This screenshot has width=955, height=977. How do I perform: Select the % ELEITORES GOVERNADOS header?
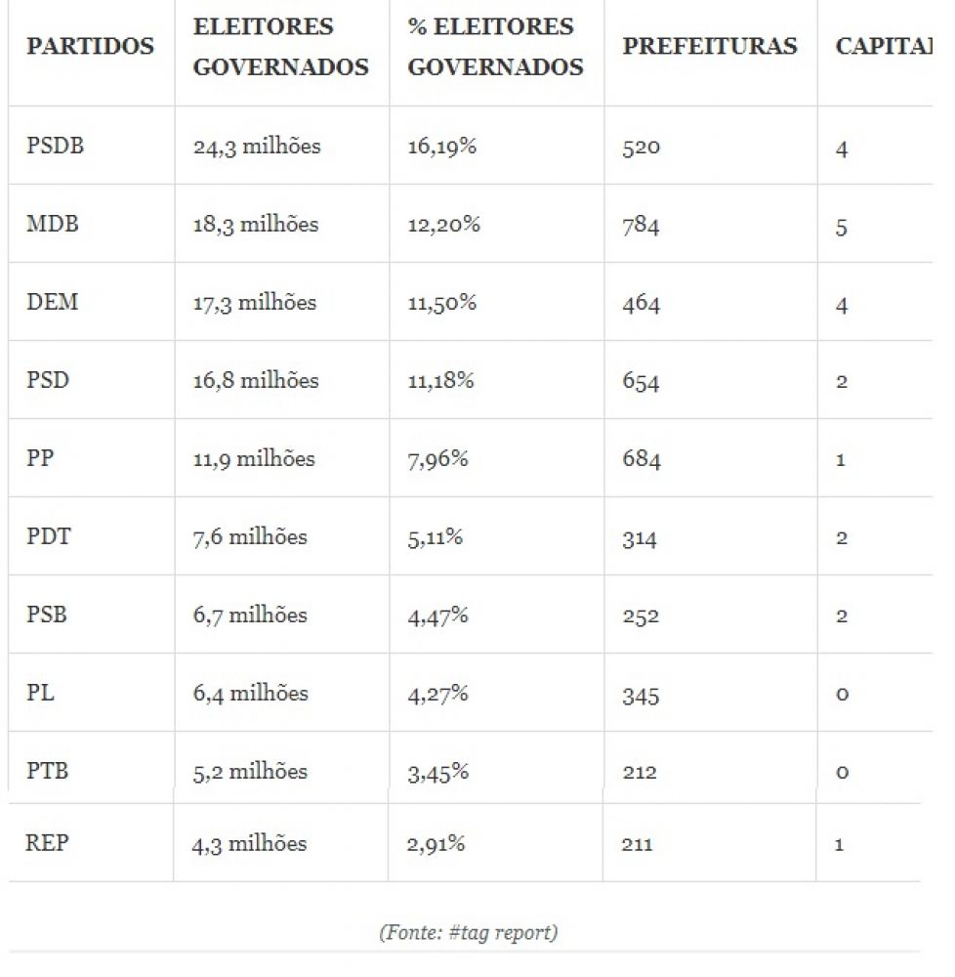[x=495, y=47]
